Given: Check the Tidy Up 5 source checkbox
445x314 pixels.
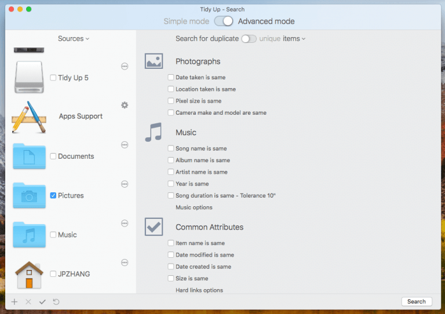Looking at the screenshot, I should point(53,78).
